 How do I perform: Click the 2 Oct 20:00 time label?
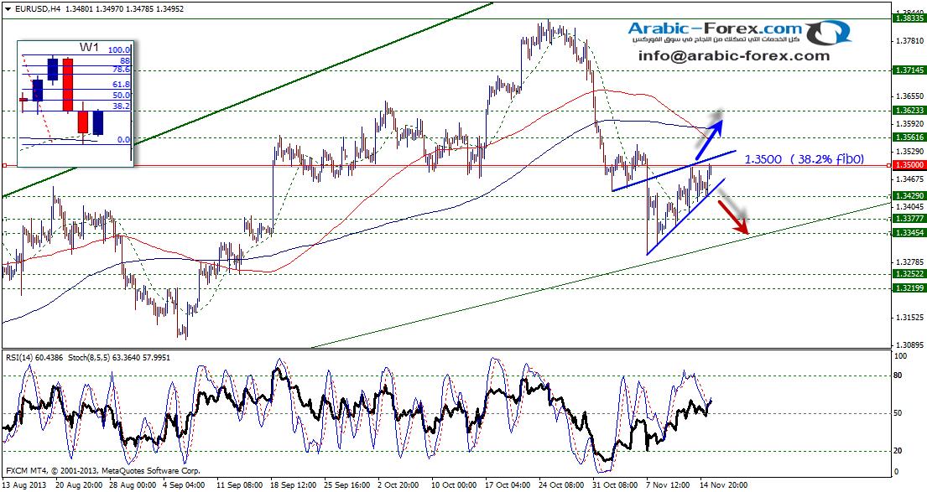(x=398, y=485)
